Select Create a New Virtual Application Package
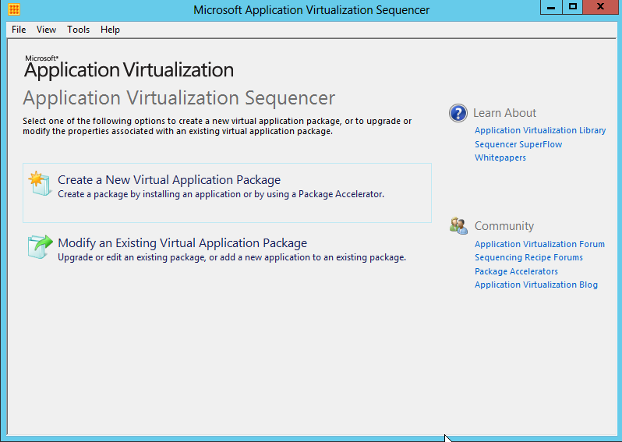This screenshot has width=622, height=442. point(169,180)
